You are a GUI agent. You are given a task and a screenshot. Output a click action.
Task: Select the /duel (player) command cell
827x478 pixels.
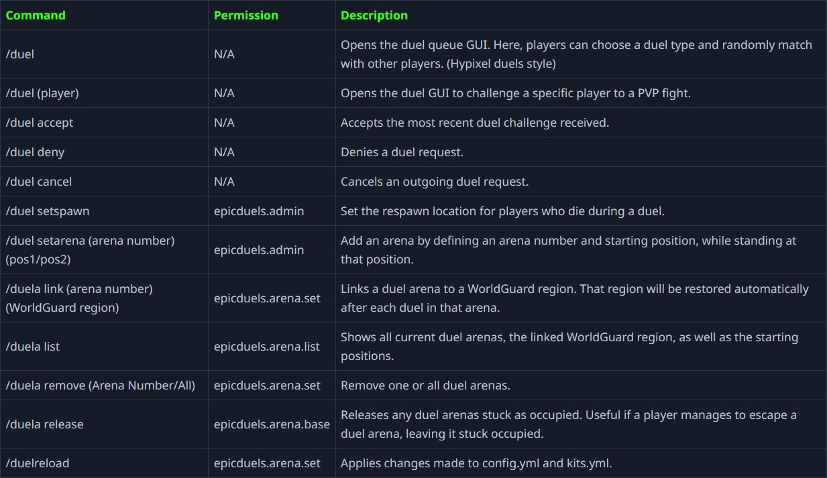[x=42, y=93]
